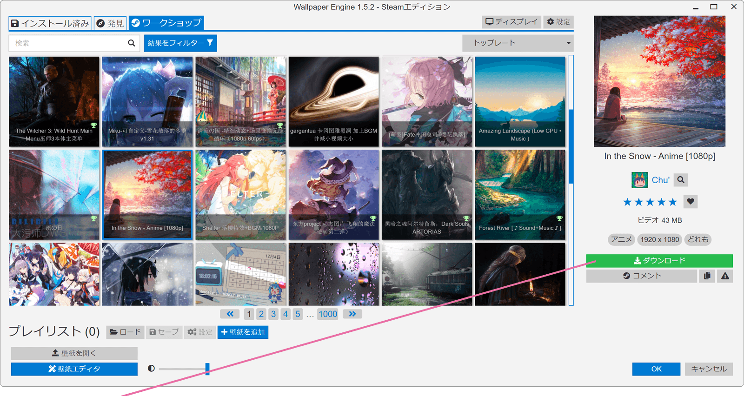Viewport: 744px width, 396px height.
Task: Go to next pages double-right arrow
Action: click(x=352, y=314)
